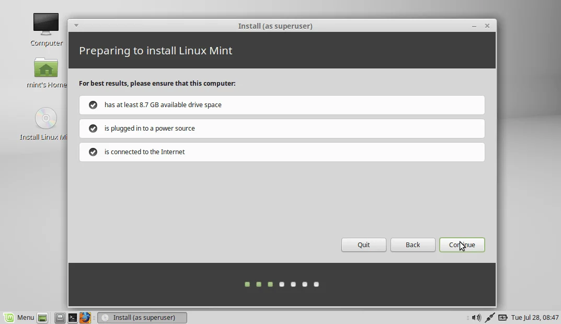Click the installation progress dots
The width and height of the screenshot is (561, 324).
click(x=281, y=284)
